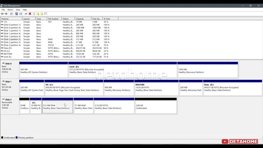Sort by the % Free column header
Screen dimensions: 263x148
110,18
